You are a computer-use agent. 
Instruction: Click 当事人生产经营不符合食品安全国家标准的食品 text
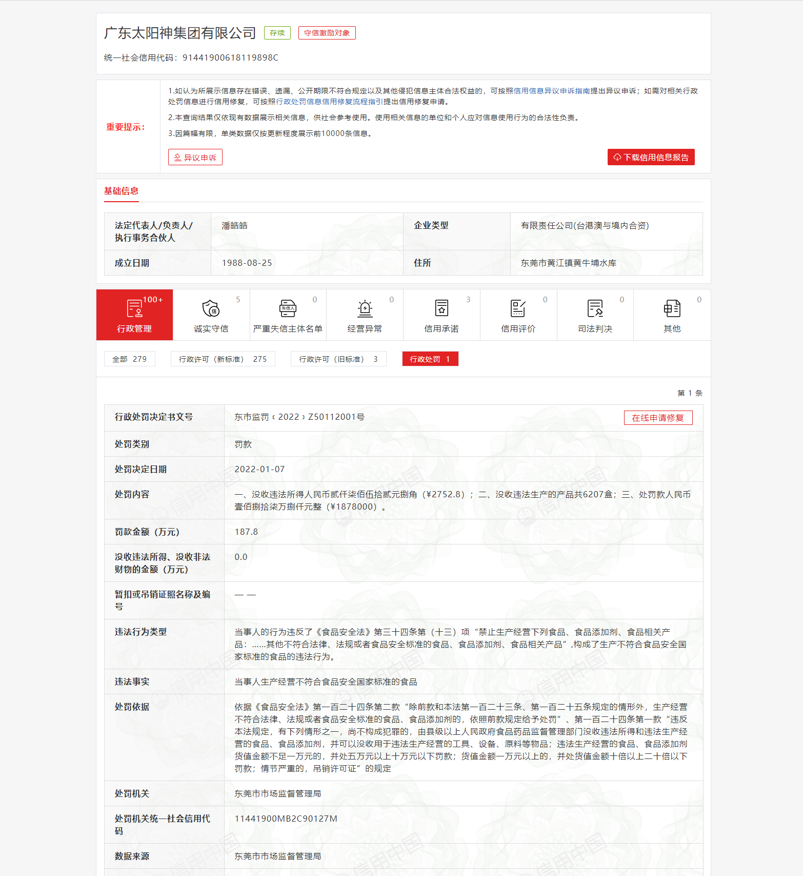point(326,682)
